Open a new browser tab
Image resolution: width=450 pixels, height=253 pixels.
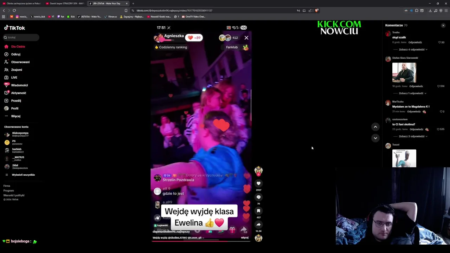[133, 4]
